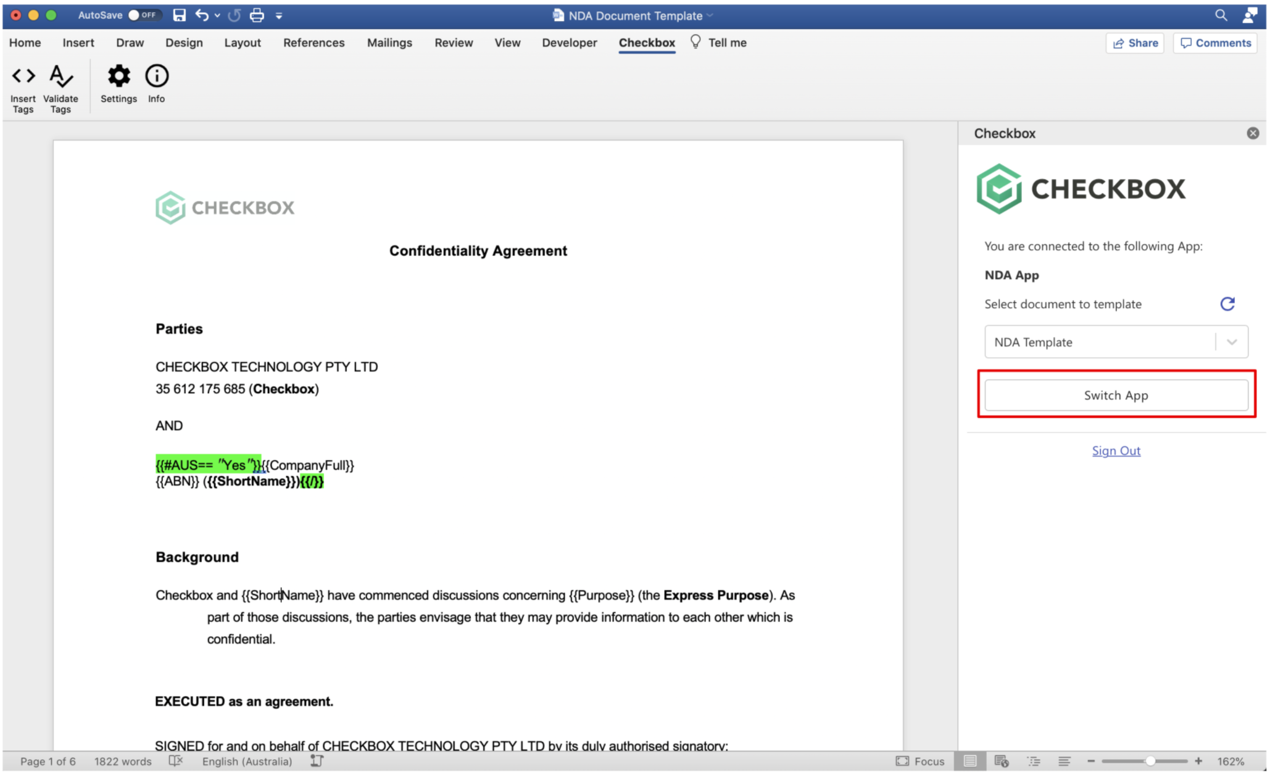Open the document title dropdown chevron
The height and width of the screenshot is (774, 1270).
click(710, 15)
